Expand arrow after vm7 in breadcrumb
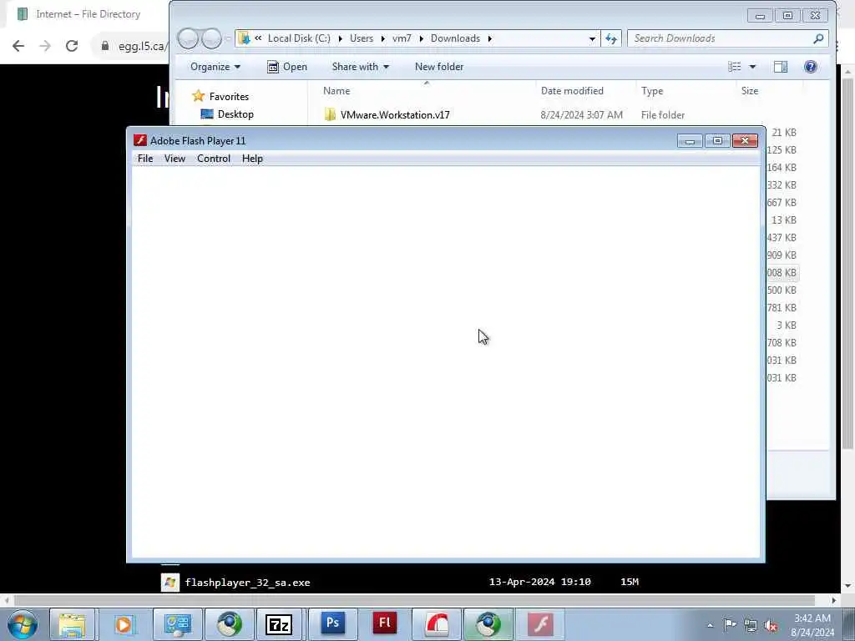The width and height of the screenshot is (855, 641). click(x=421, y=38)
